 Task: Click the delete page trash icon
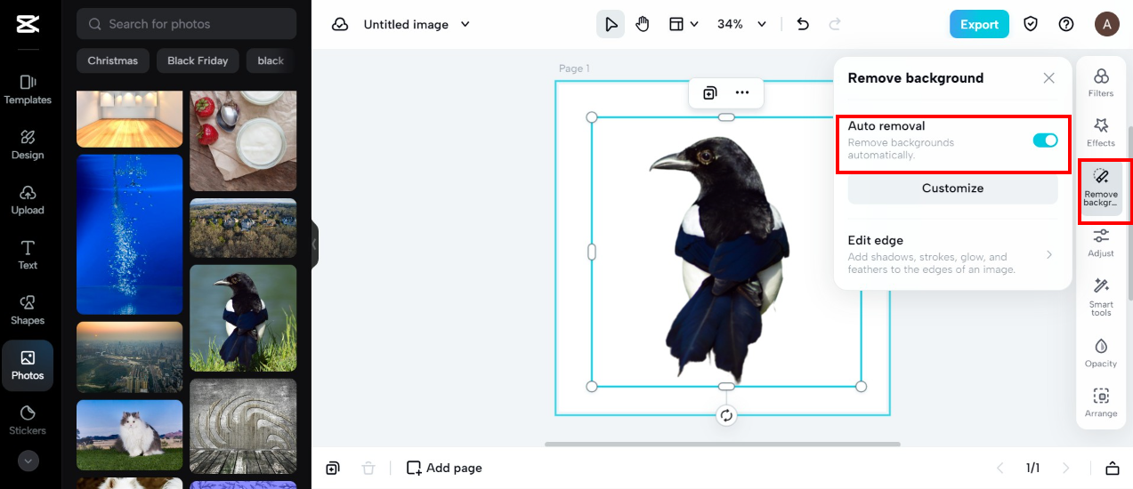[x=368, y=468]
